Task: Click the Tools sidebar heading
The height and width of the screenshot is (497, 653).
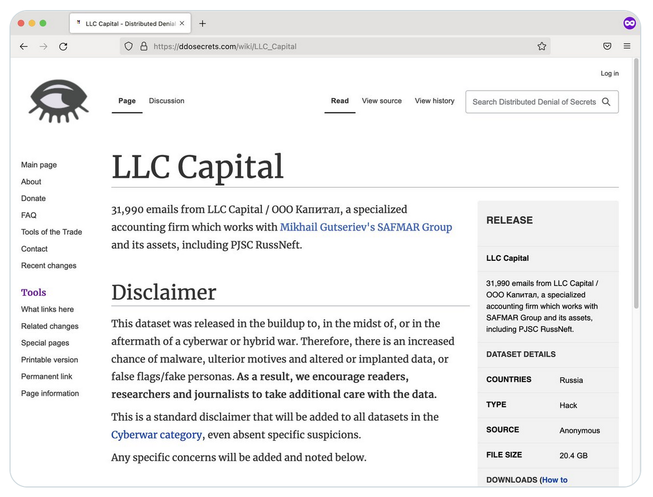Action: [x=33, y=293]
